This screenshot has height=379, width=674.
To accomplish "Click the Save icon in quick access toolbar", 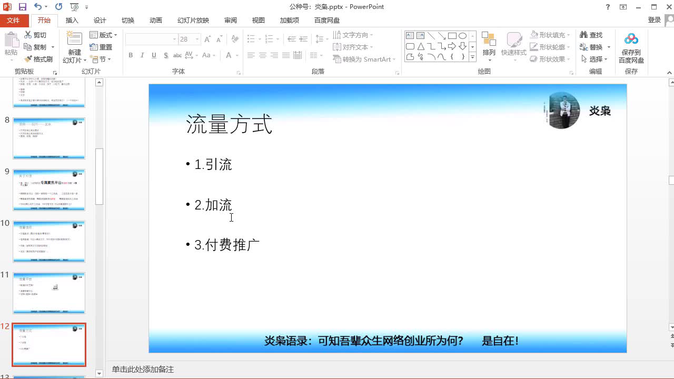I will pos(23,7).
